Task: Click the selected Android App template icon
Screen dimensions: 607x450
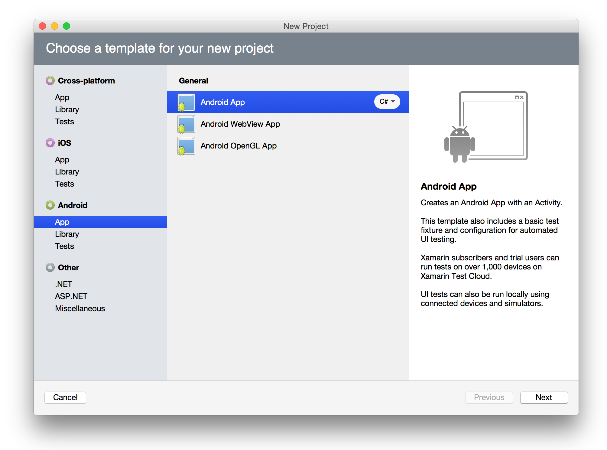Action: point(186,102)
